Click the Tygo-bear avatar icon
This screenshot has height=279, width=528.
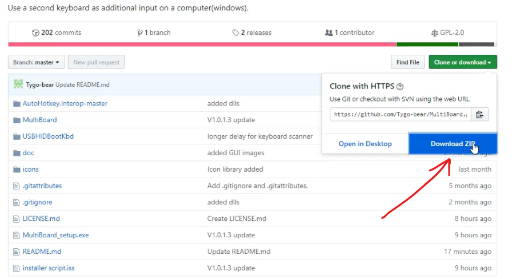coord(18,84)
